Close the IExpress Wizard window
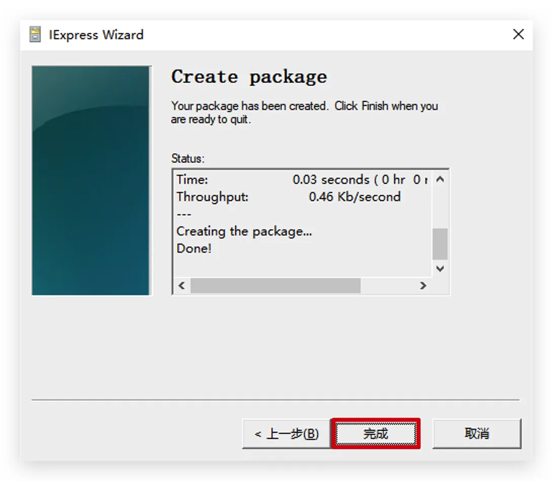Image resolution: width=553 pixels, height=481 pixels. pos(518,34)
